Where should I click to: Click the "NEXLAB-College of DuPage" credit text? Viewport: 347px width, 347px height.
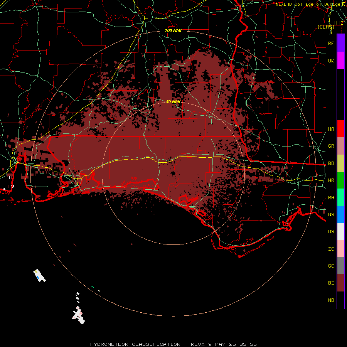pos(308,4)
